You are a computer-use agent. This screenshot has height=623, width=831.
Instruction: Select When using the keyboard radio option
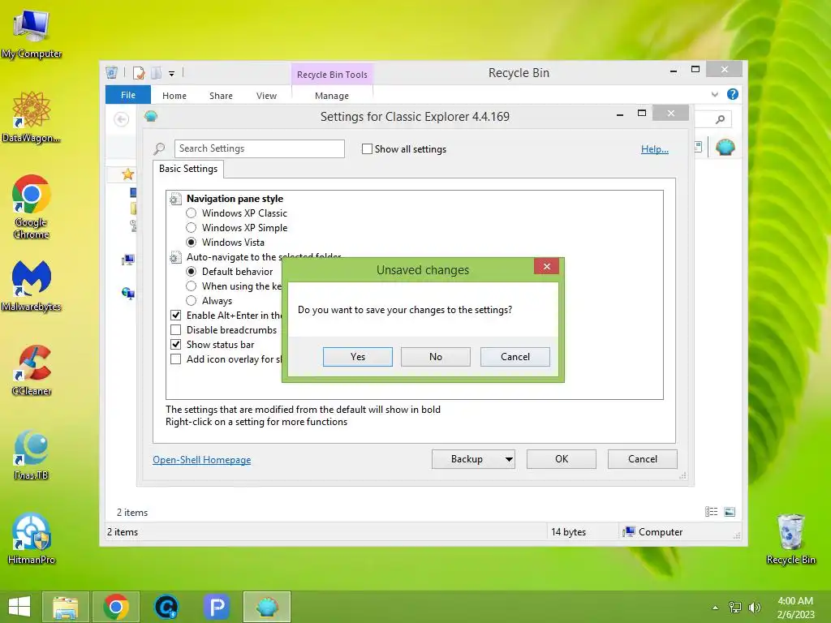192,286
